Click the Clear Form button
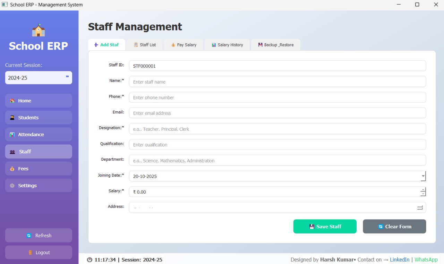The width and height of the screenshot is (444, 264). 394,227
